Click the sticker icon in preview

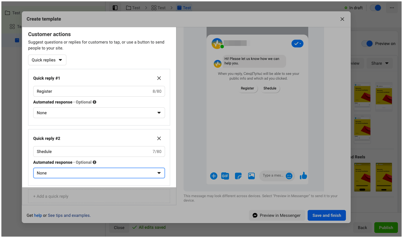238,176
